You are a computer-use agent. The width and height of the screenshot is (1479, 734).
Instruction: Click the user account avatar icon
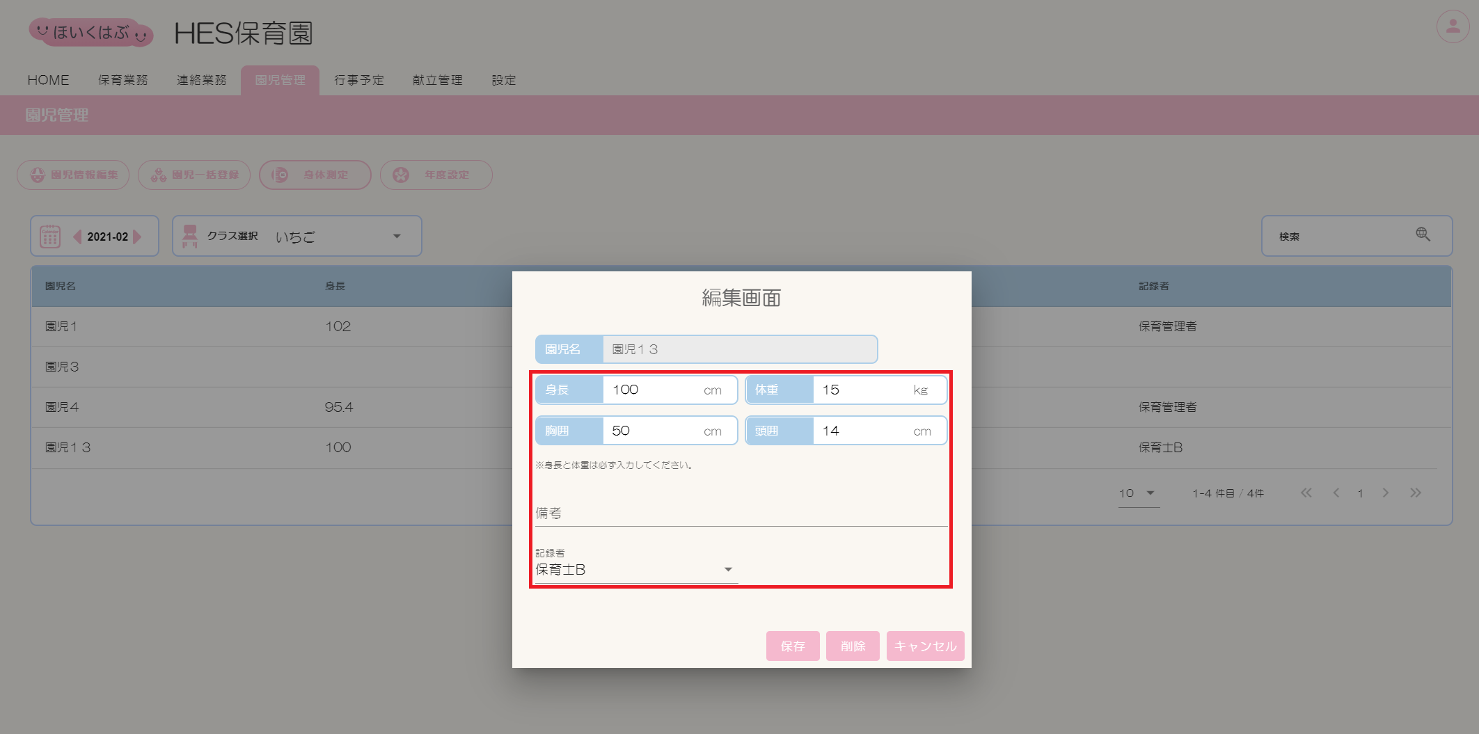[1453, 26]
